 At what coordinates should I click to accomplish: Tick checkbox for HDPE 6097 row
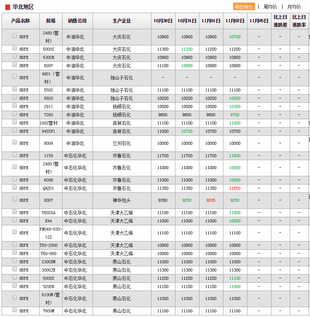(15, 65)
